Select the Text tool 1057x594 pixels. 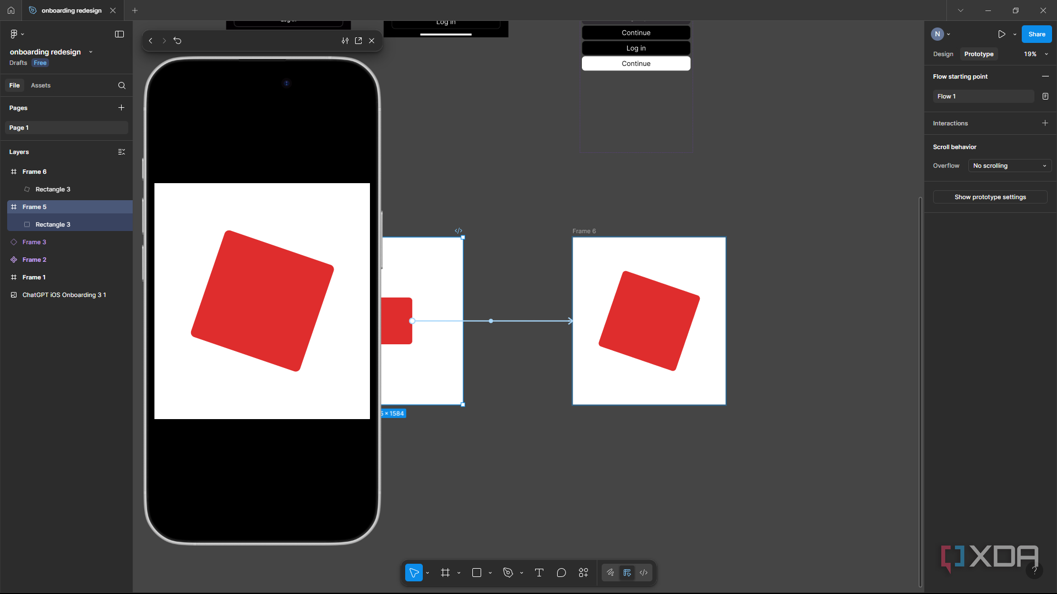[x=539, y=573]
